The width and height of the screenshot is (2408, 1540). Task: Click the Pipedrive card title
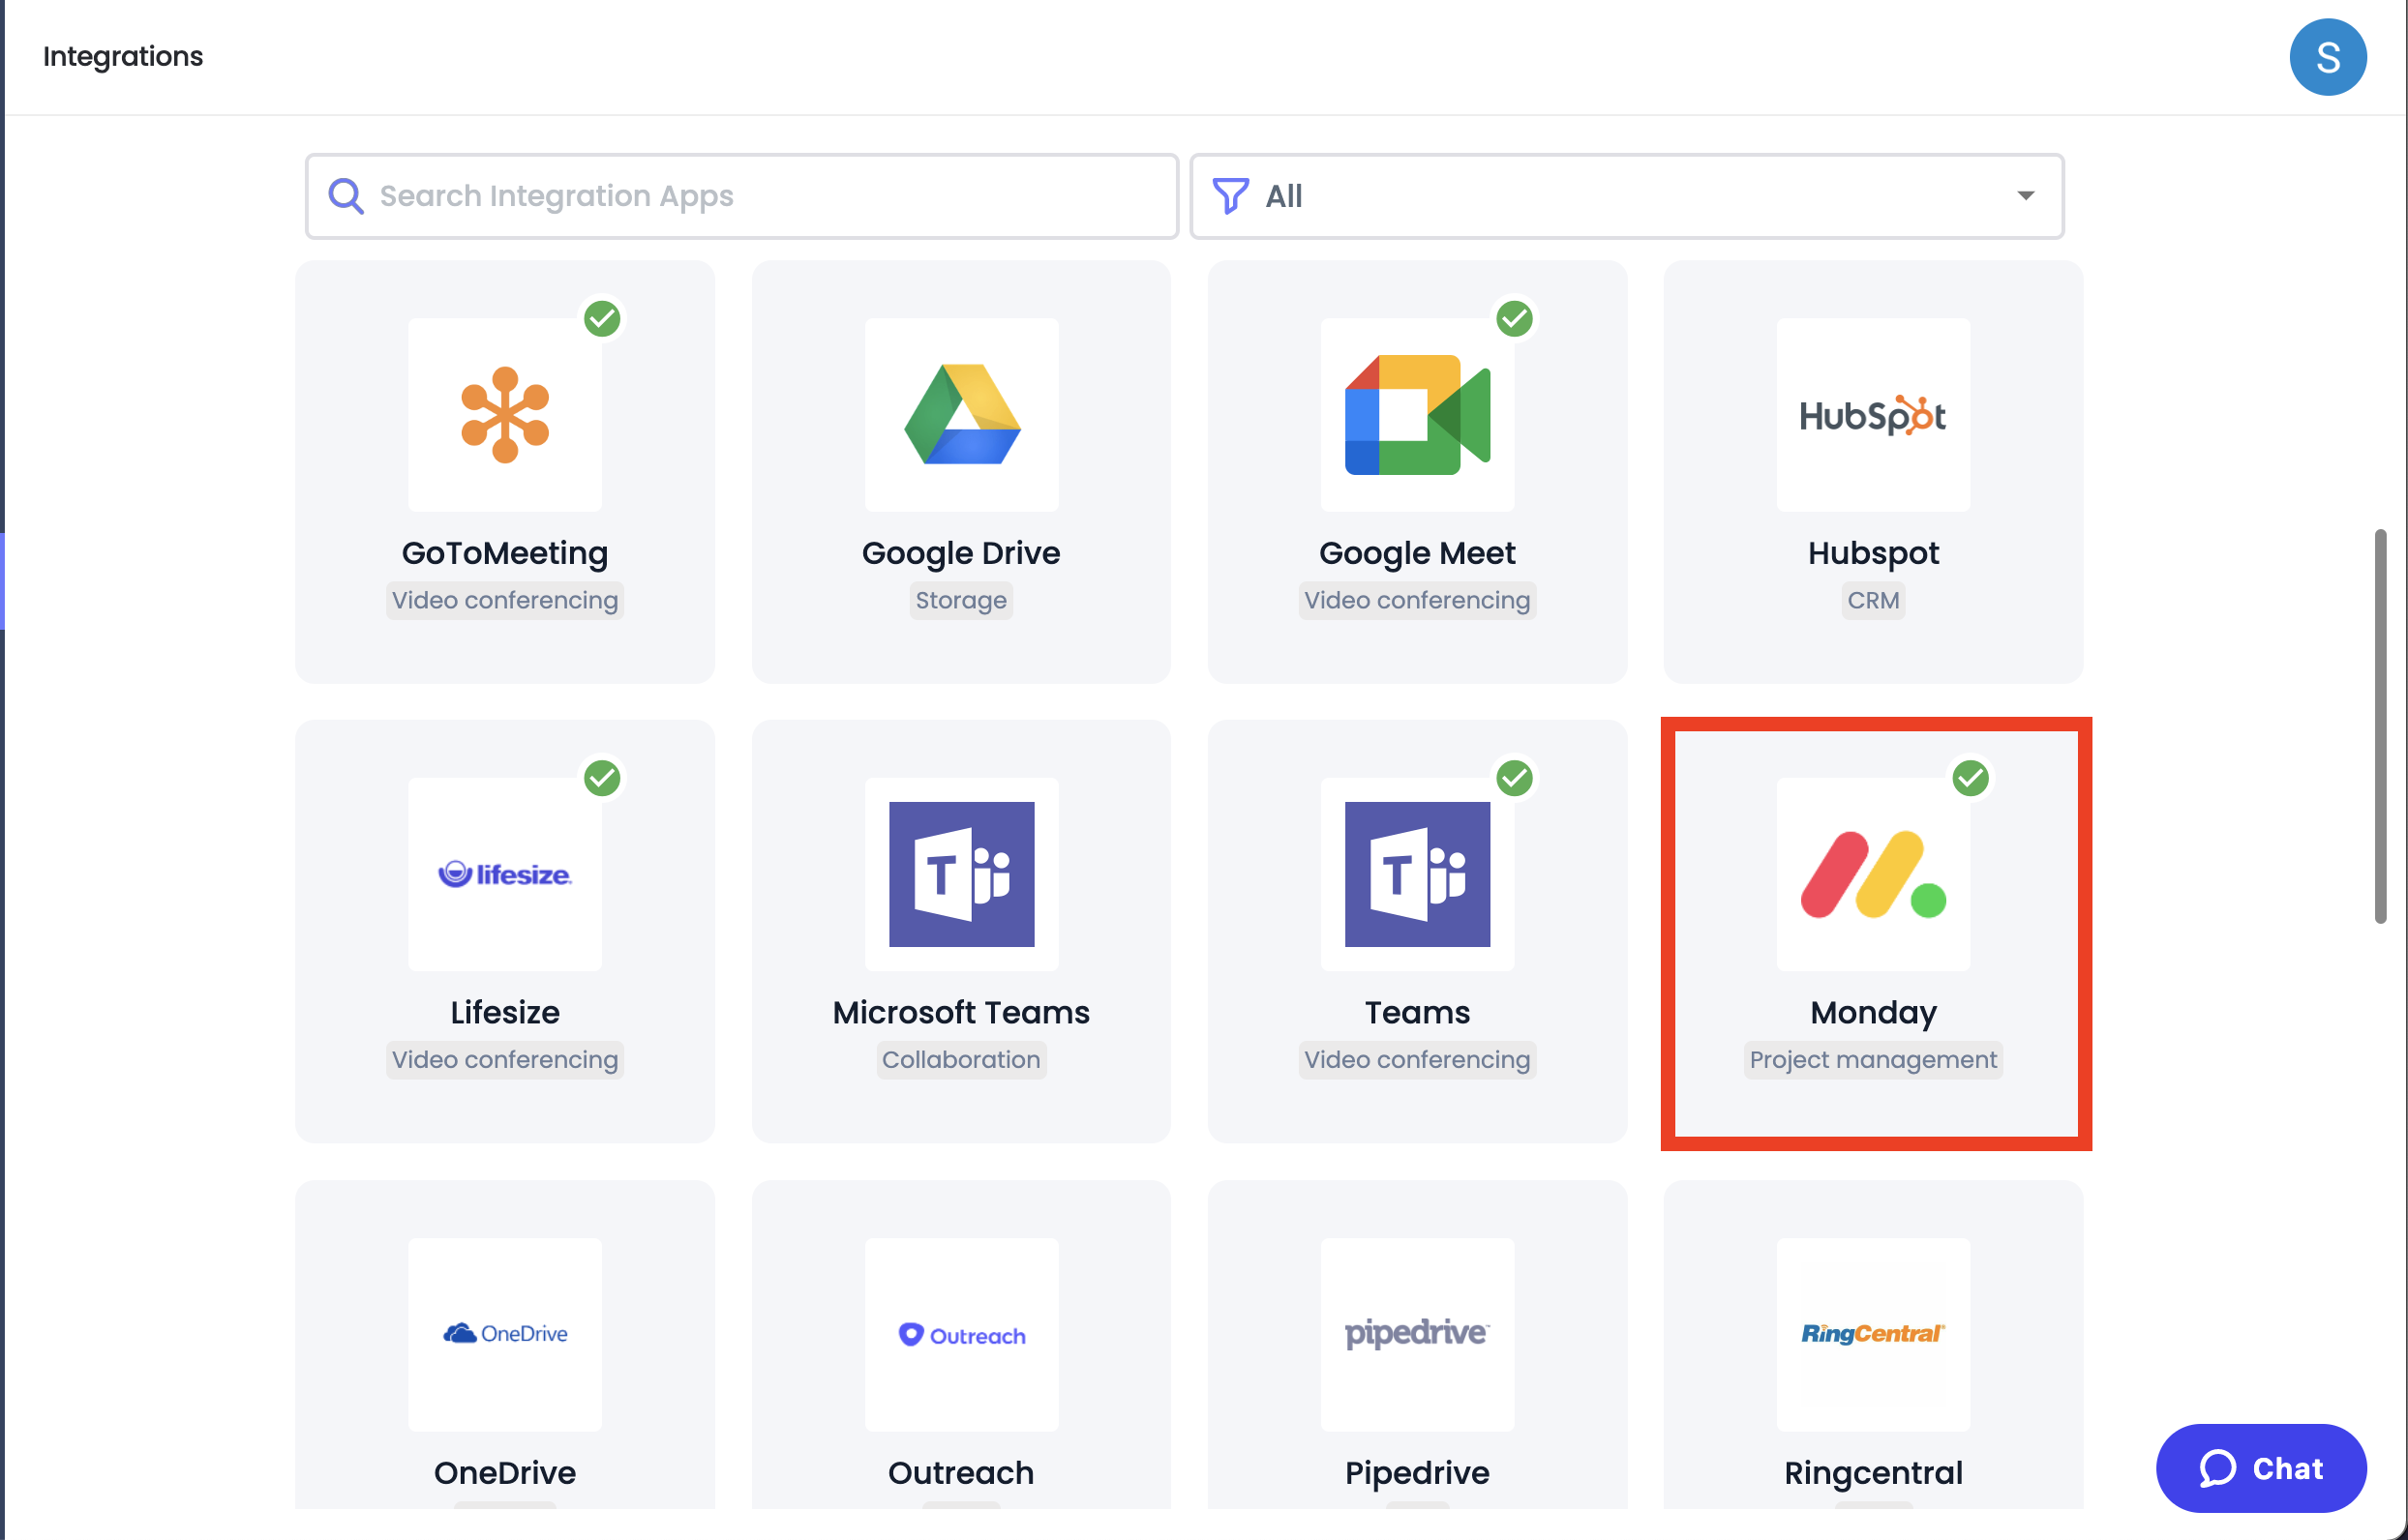pyautogui.click(x=1418, y=1472)
